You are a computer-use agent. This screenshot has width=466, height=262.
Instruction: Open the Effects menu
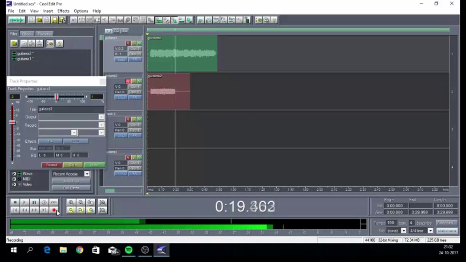pyautogui.click(x=63, y=11)
